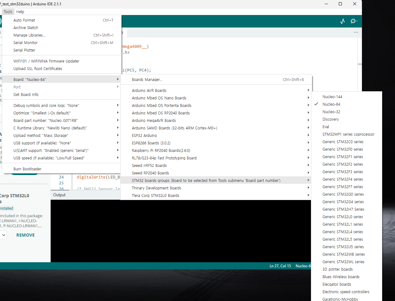Screen dimensions: 395x301
Task: Select Generic STM32L4 series
Action: point(347,232)
